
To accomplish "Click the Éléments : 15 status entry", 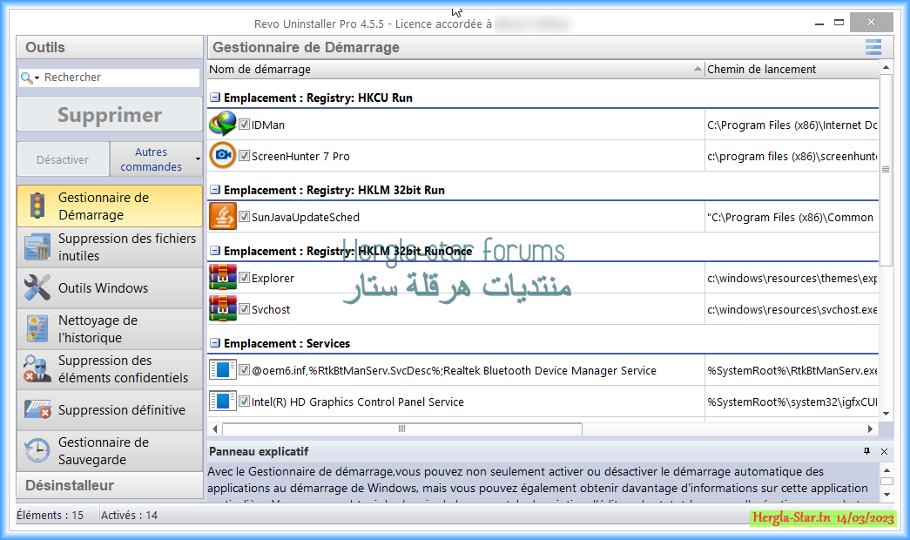I will [50, 515].
